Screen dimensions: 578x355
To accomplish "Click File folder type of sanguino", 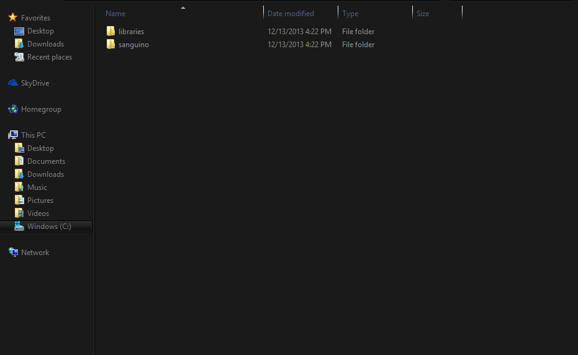I will [x=358, y=45].
